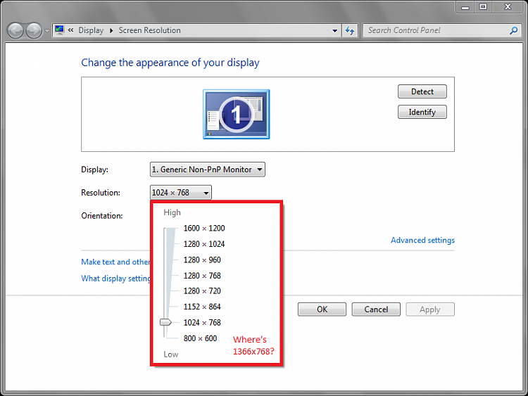Choose 1280 × 960 resolution

(202, 260)
